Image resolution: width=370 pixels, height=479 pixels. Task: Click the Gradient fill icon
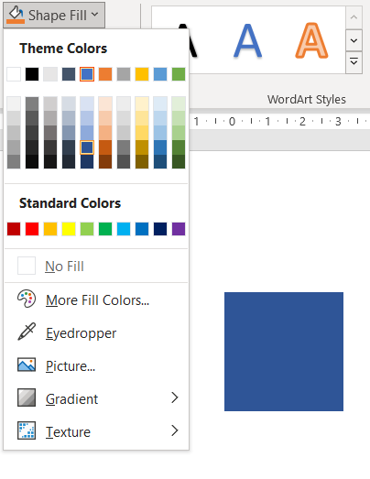pyautogui.click(x=27, y=397)
